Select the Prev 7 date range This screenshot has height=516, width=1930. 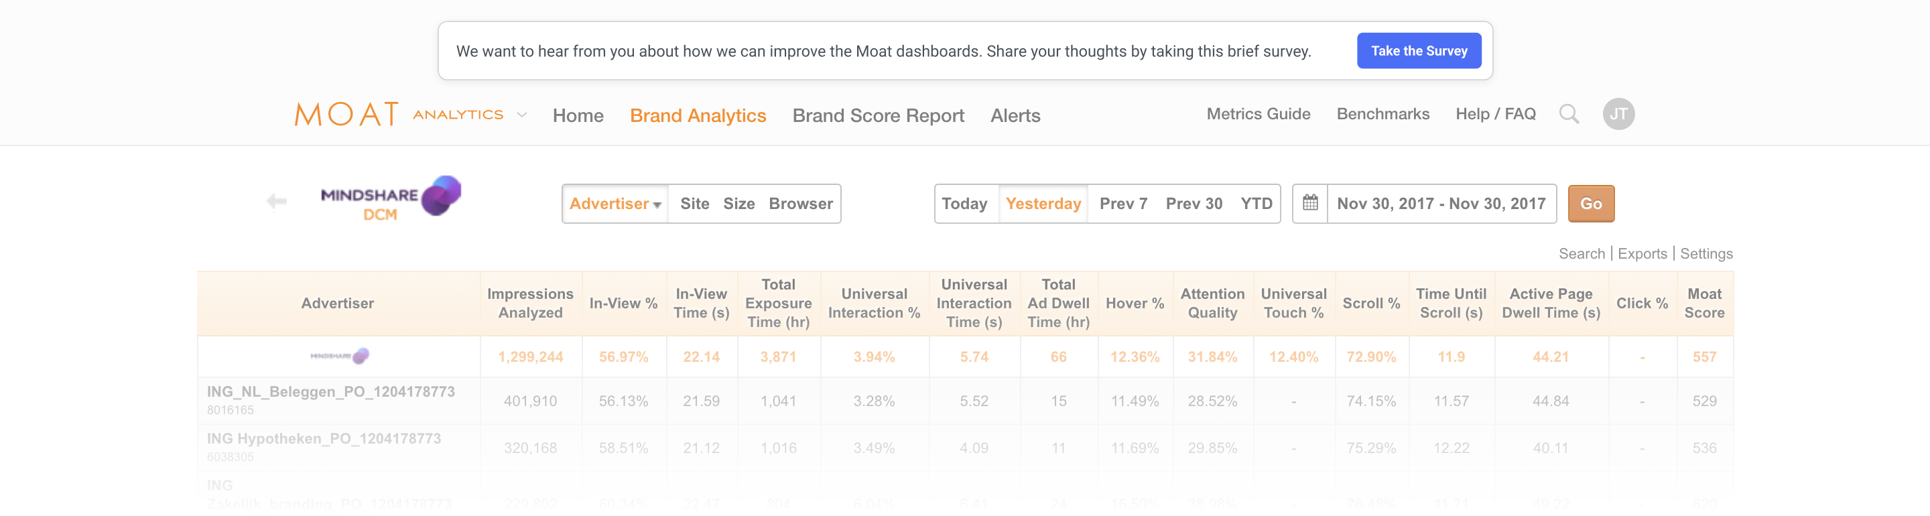pyautogui.click(x=1122, y=204)
